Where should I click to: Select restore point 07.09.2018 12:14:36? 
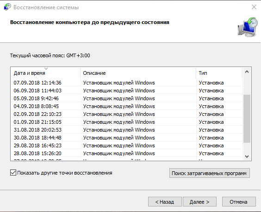point(127,83)
